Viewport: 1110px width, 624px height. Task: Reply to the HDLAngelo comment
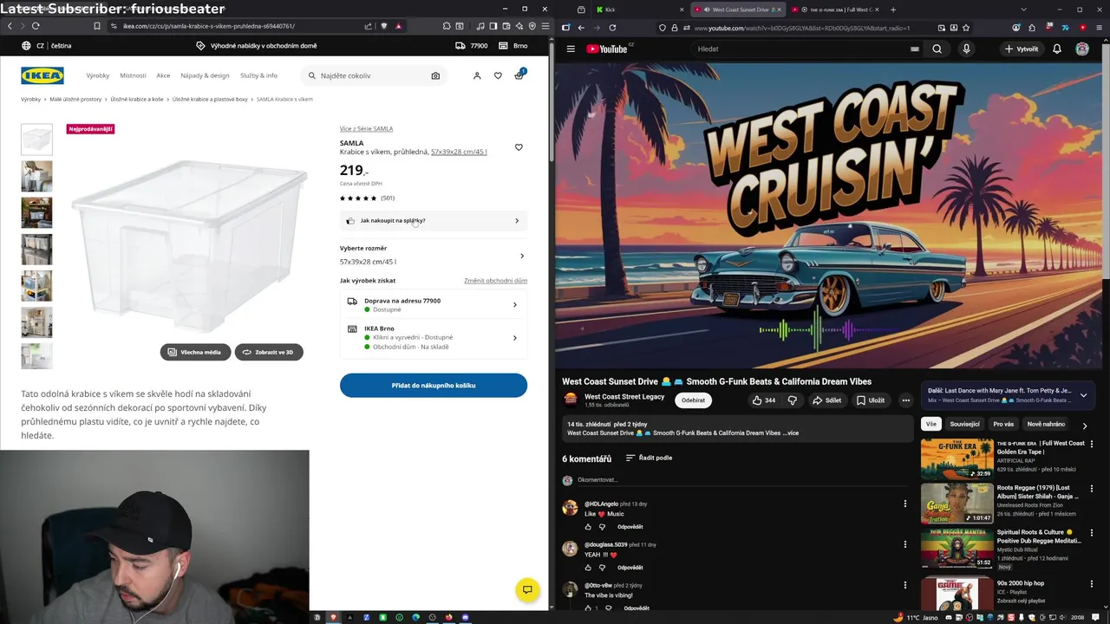[x=630, y=527]
